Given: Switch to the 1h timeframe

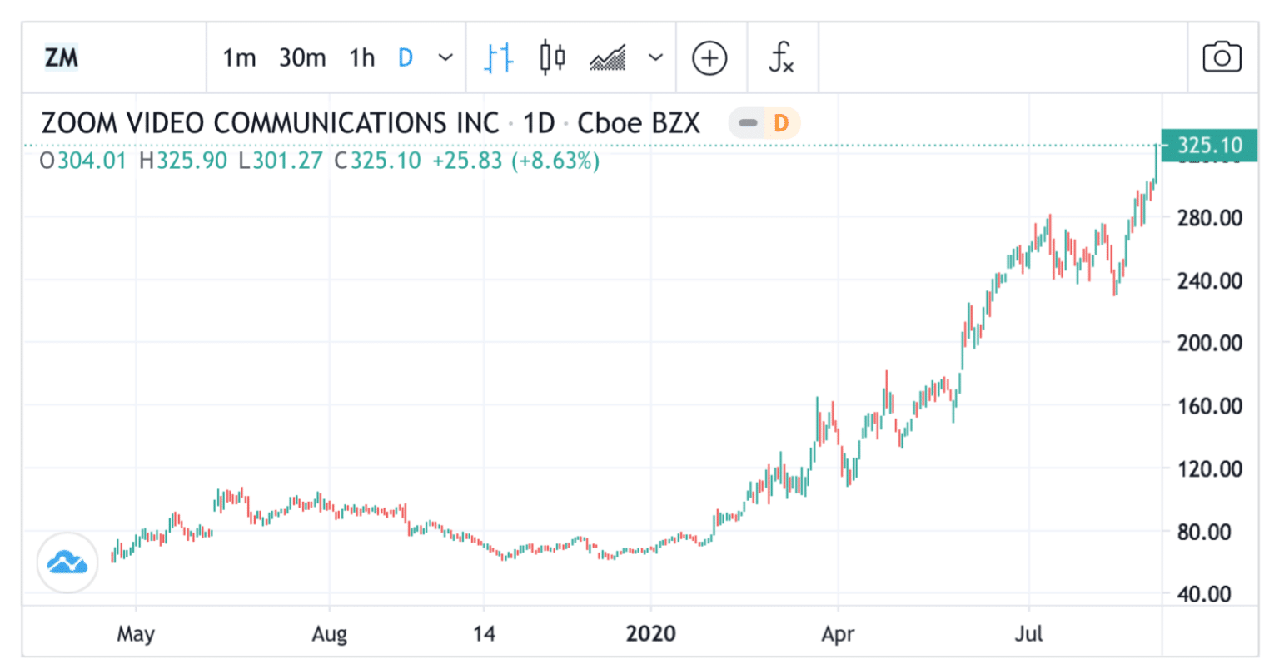Looking at the screenshot, I should click(361, 57).
